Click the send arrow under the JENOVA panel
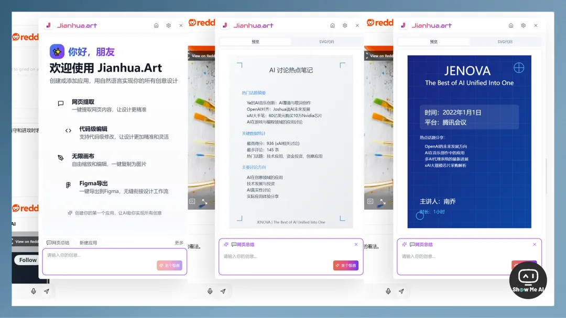 (401, 291)
